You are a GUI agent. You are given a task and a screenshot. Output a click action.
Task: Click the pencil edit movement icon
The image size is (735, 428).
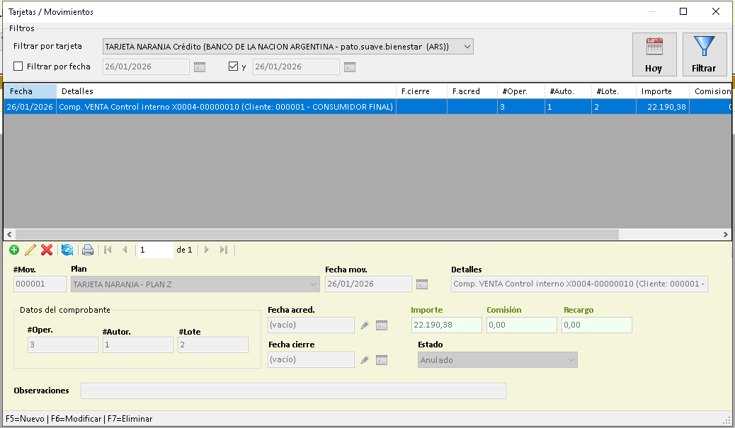pyautogui.click(x=30, y=250)
